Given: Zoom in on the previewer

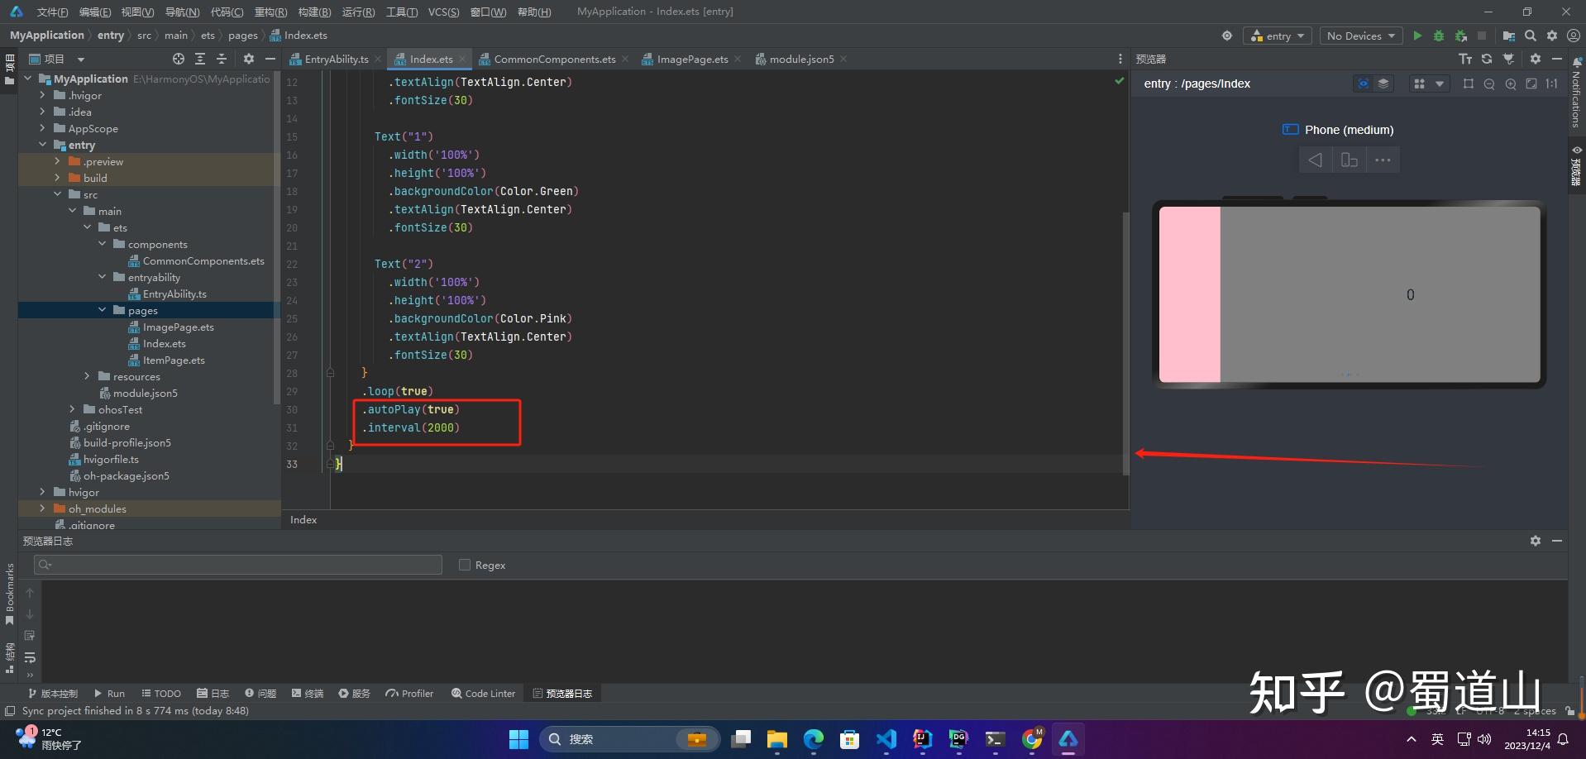Looking at the screenshot, I should [x=1511, y=84].
